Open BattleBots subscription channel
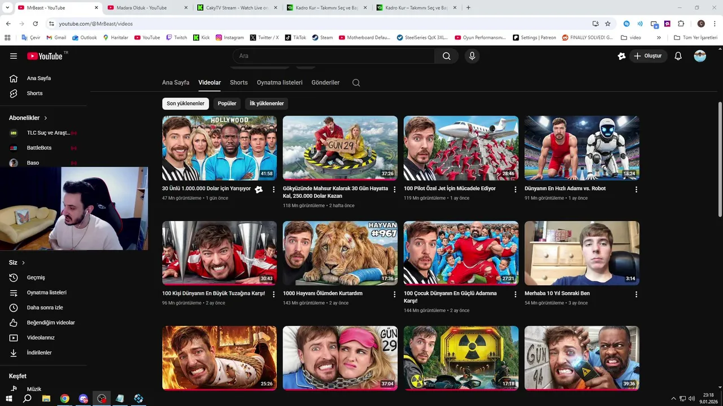723x406 pixels. 39,148
